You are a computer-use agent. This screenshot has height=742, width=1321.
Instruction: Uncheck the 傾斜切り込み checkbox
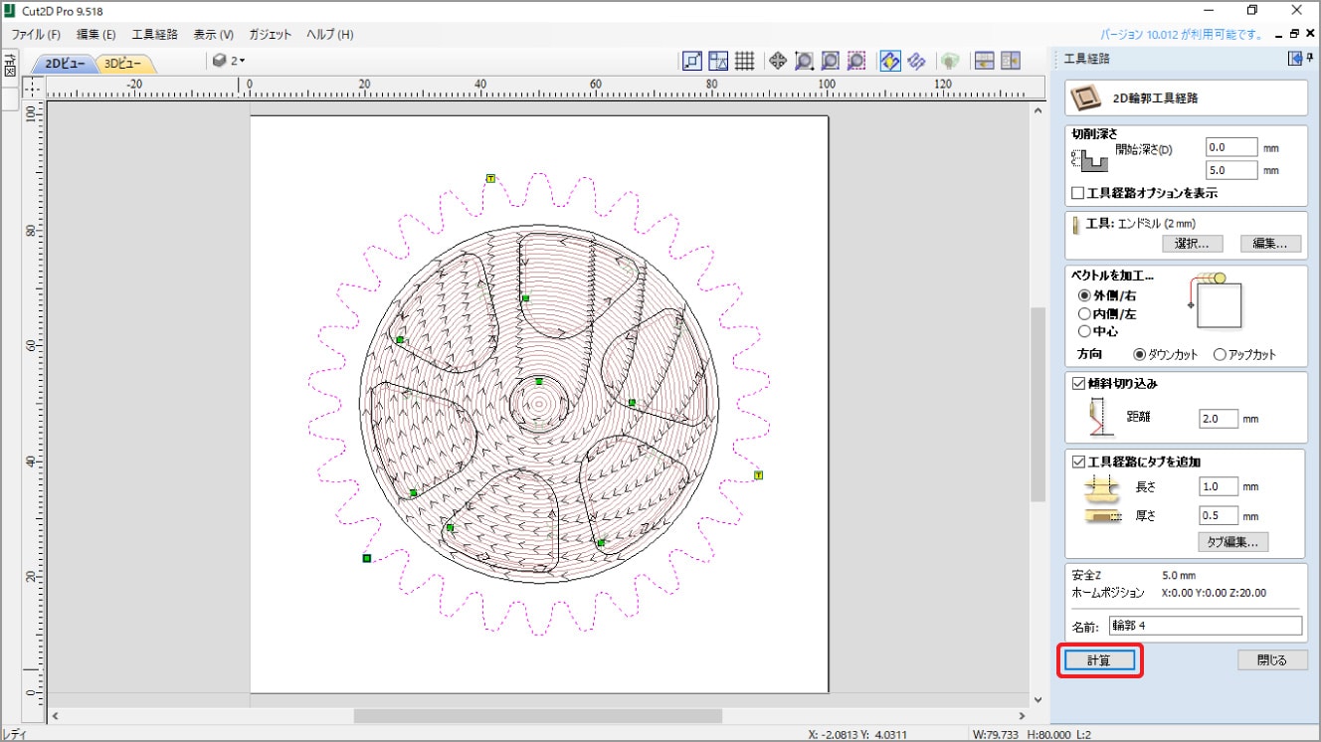coord(1078,383)
